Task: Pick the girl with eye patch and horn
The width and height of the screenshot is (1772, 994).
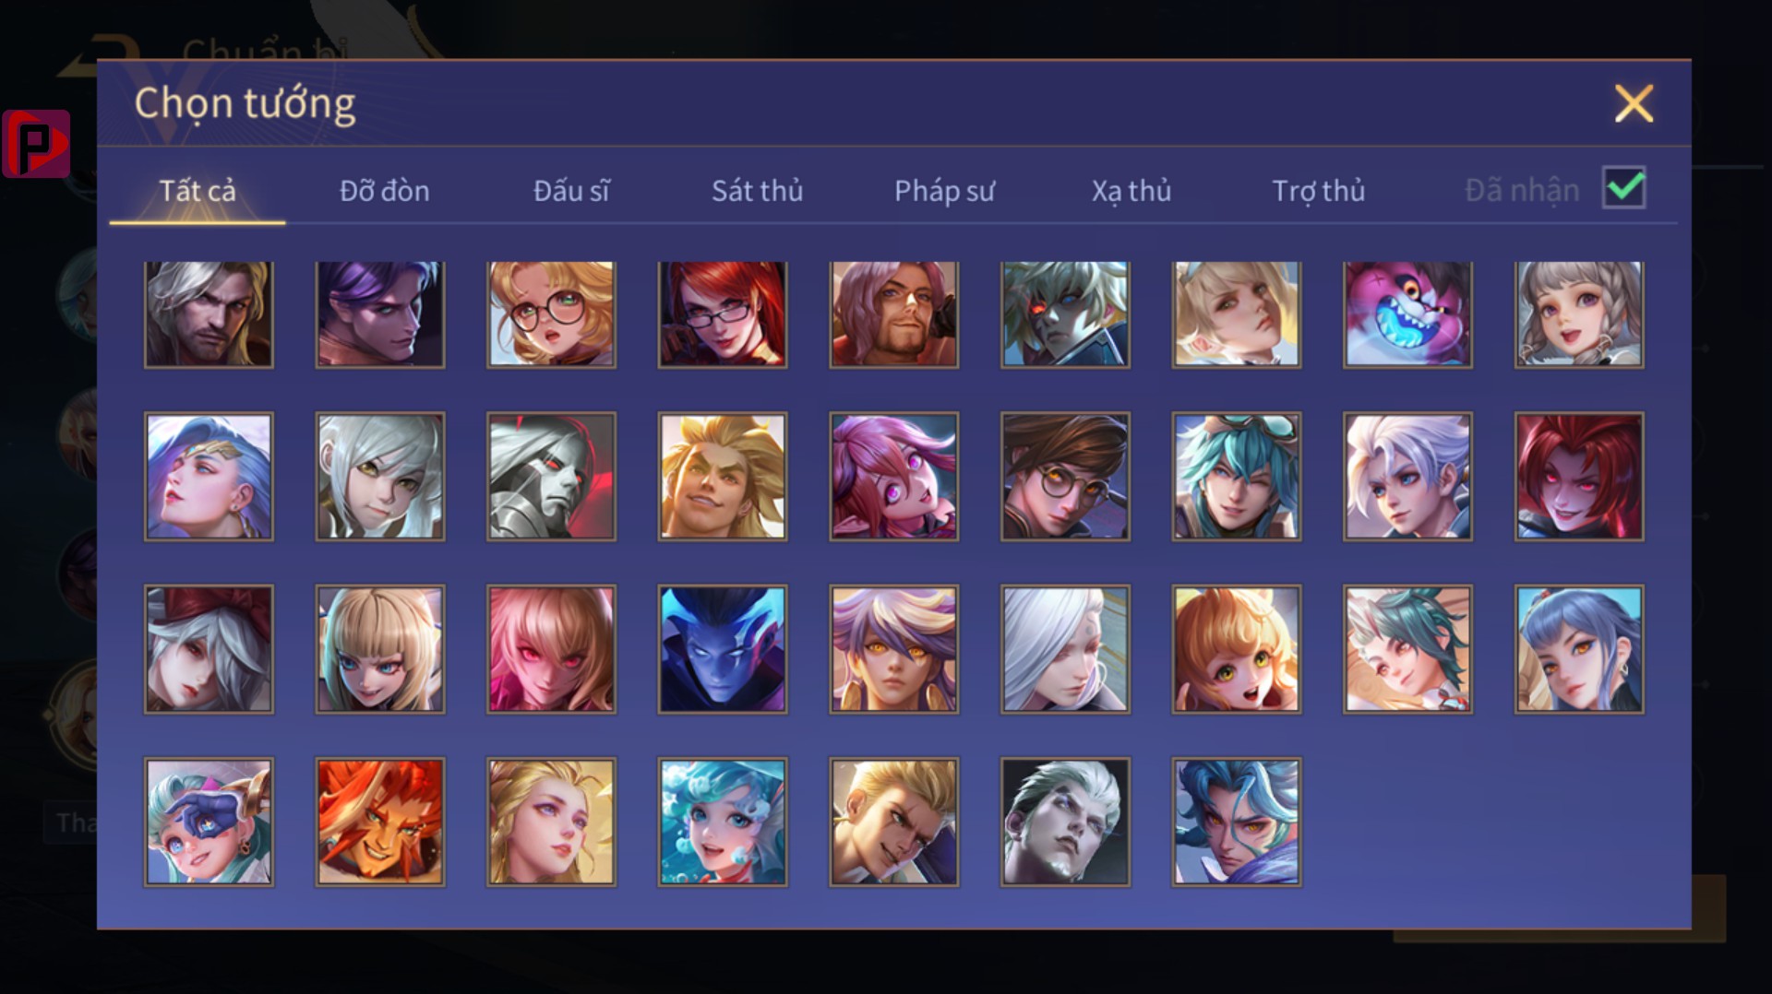Action: (x=209, y=822)
